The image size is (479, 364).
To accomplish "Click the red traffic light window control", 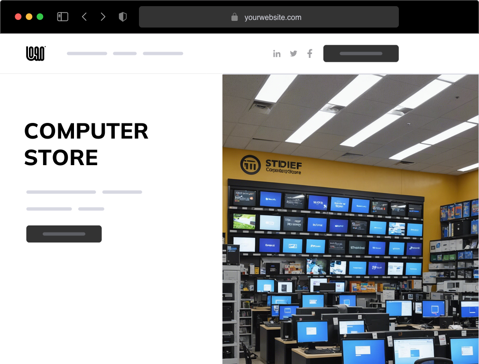I will click(18, 16).
